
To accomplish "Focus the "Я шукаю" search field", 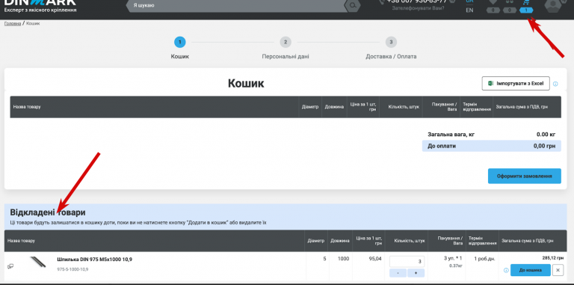I will pyautogui.click(x=237, y=5).
